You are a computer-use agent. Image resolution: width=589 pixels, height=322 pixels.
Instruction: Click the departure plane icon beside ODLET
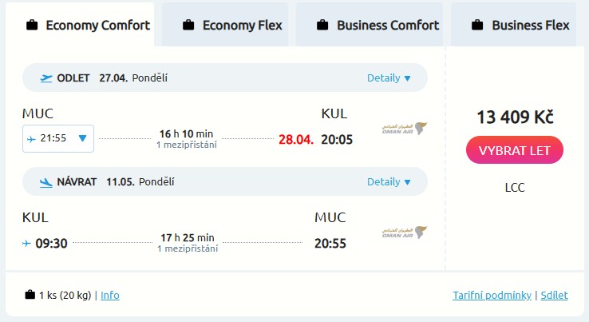[46, 78]
